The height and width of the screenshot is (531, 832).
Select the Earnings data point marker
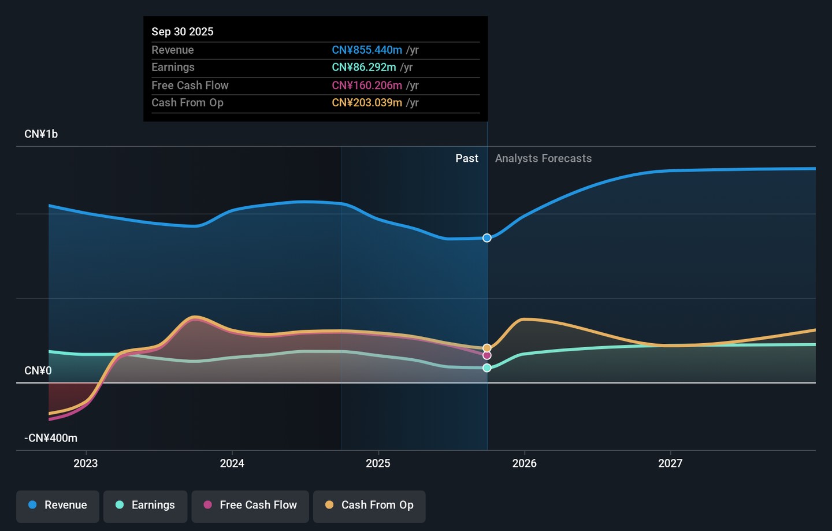click(487, 367)
